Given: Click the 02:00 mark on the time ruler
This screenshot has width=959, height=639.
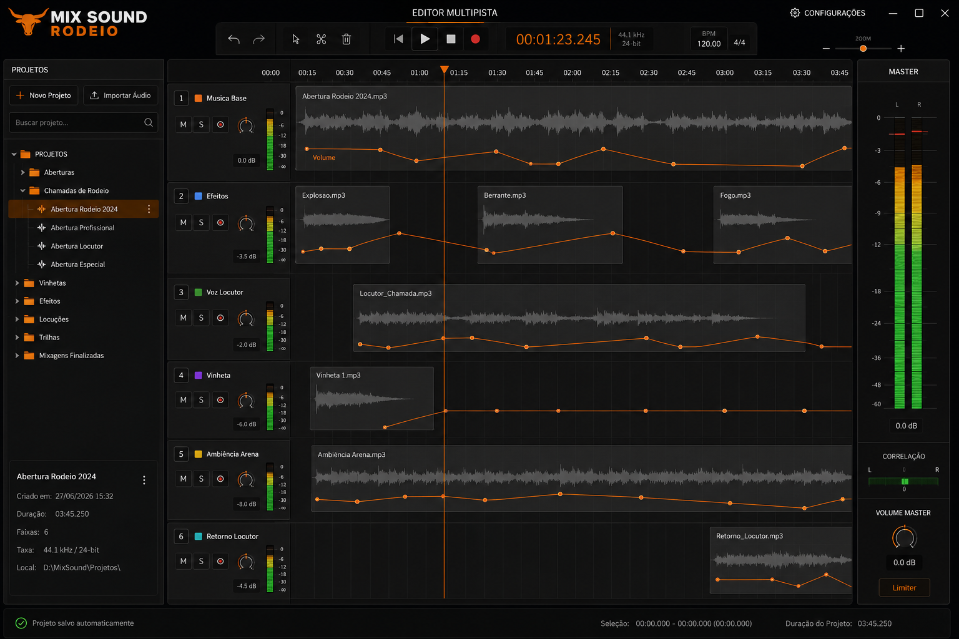Looking at the screenshot, I should click(572, 73).
